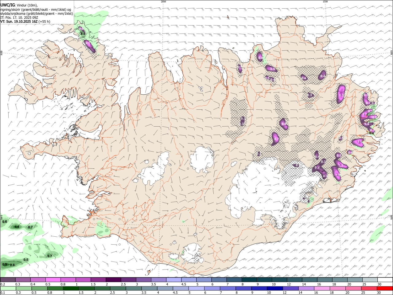Click the large Vatnajökull glacier white area
Viewport: 393px width, 295px height.
pos(264,191)
